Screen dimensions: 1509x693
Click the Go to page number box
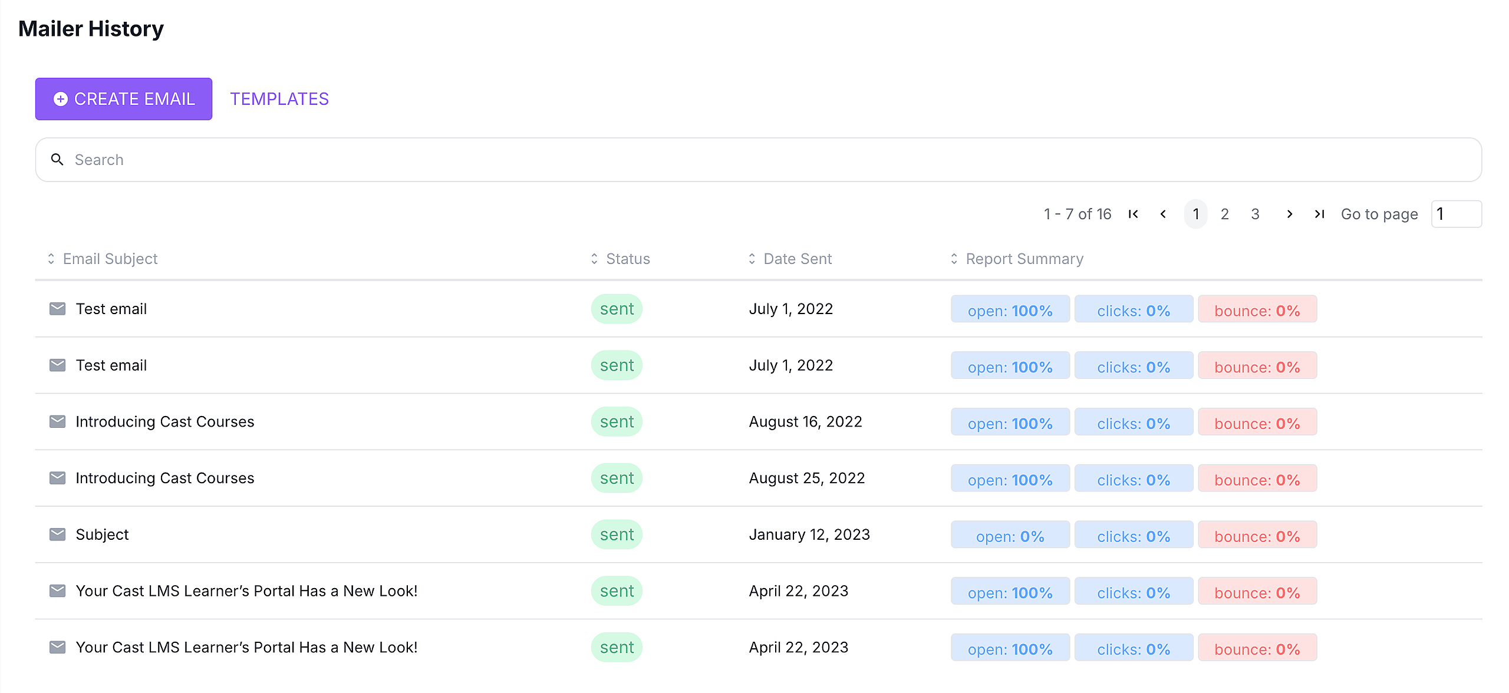(x=1456, y=214)
